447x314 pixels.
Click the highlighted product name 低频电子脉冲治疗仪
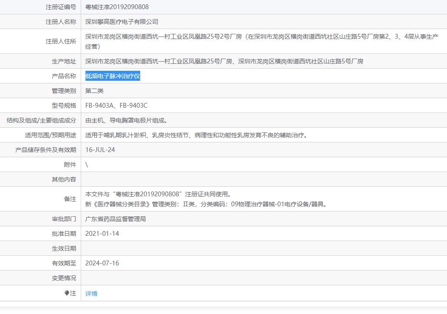click(113, 76)
